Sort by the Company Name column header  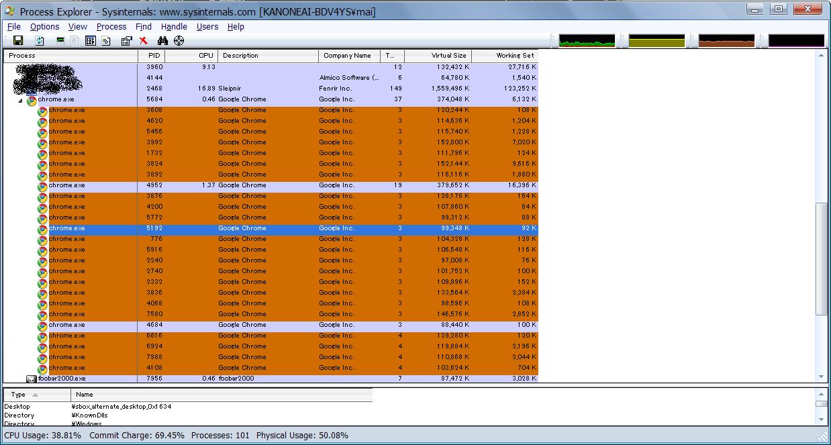[349, 56]
